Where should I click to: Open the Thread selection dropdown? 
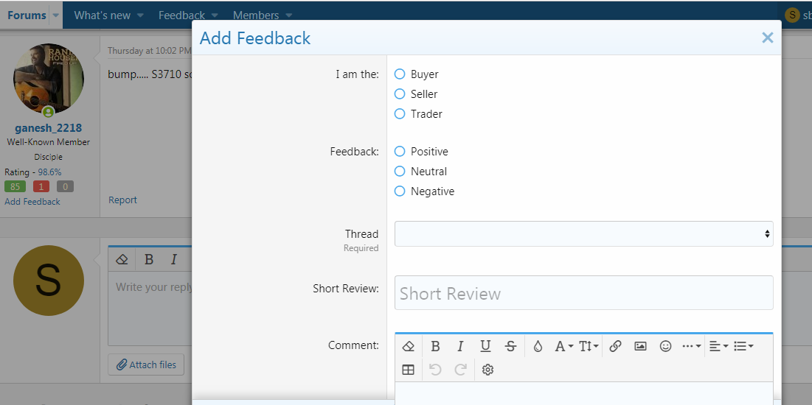pos(583,233)
